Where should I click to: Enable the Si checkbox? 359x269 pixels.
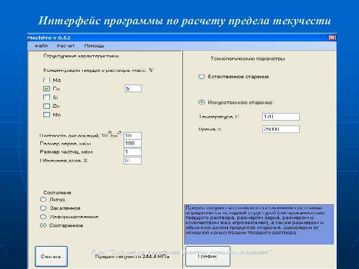[46, 98]
